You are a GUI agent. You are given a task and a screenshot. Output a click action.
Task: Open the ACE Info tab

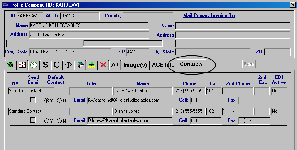pos(163,65)
